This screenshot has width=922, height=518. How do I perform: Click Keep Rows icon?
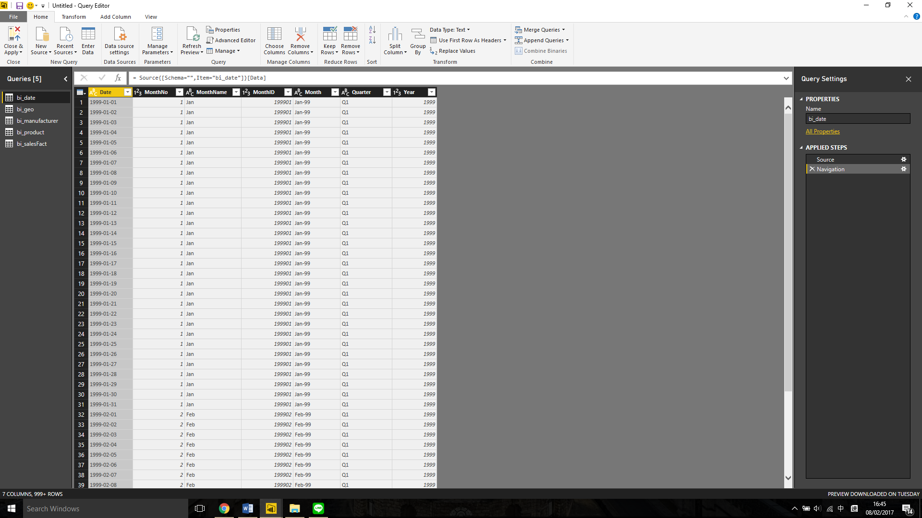tap(329, 34)
